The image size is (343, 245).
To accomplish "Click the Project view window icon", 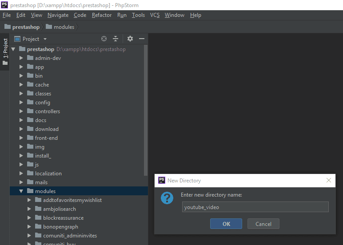I will point(17,39).
